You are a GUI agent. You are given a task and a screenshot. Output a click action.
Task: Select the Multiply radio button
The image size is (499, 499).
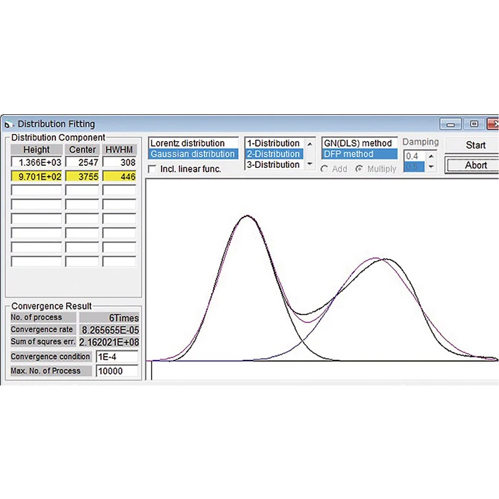tap(359, 169)
